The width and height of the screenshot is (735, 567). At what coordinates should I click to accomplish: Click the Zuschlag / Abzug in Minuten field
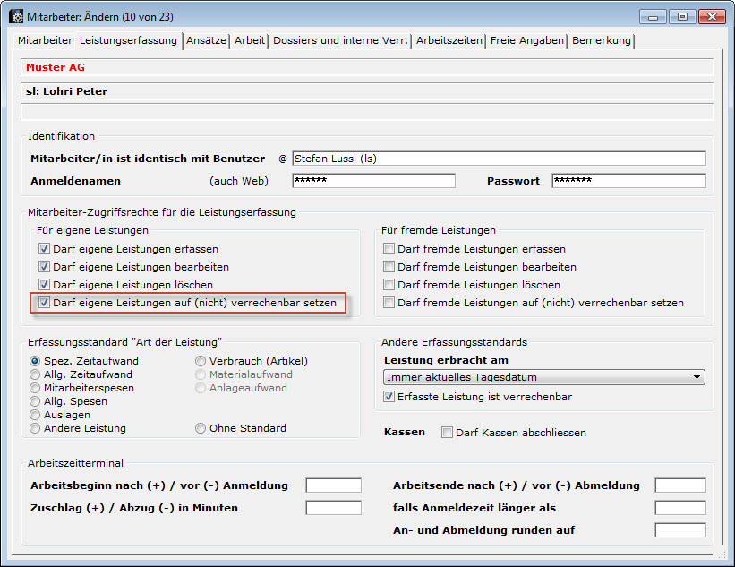tap(333, 508)
